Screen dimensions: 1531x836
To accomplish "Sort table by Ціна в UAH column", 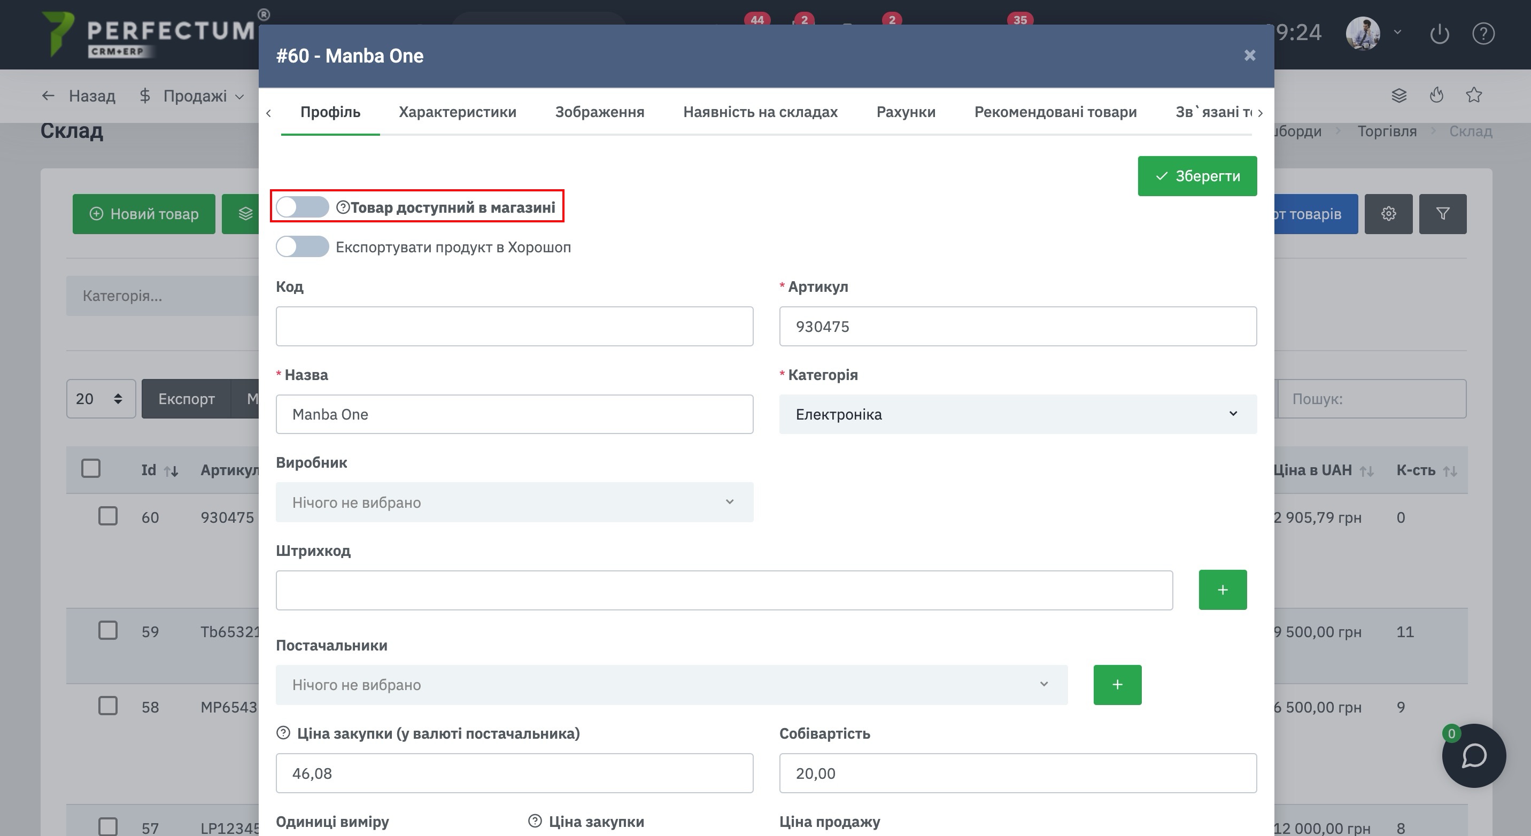I will [x=1323, y=470].
